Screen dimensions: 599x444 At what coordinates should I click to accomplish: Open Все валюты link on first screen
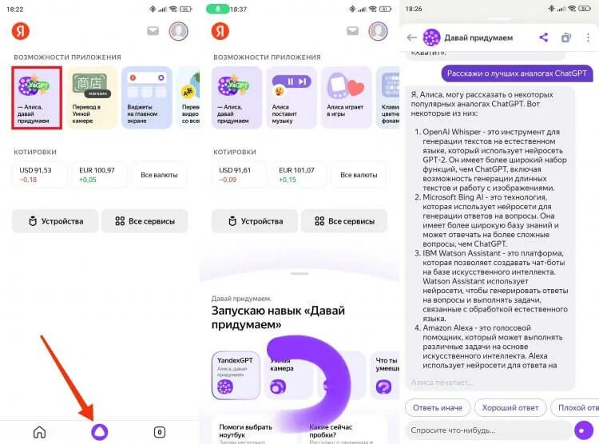tap(159, 175)
